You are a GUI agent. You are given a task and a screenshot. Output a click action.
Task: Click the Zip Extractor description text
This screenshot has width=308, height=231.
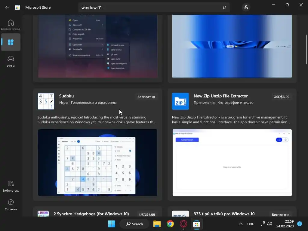coord(231,120)
